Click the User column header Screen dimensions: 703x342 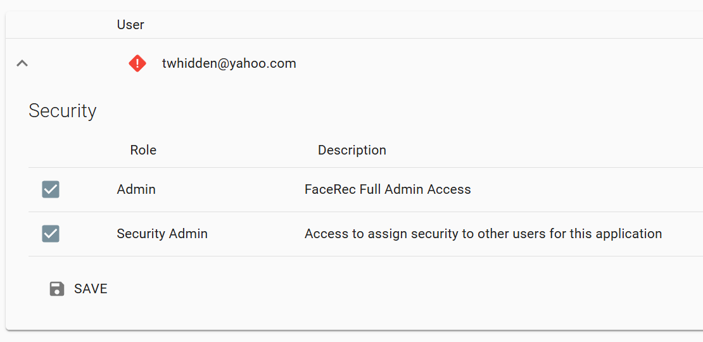click(x=130, y=25)
